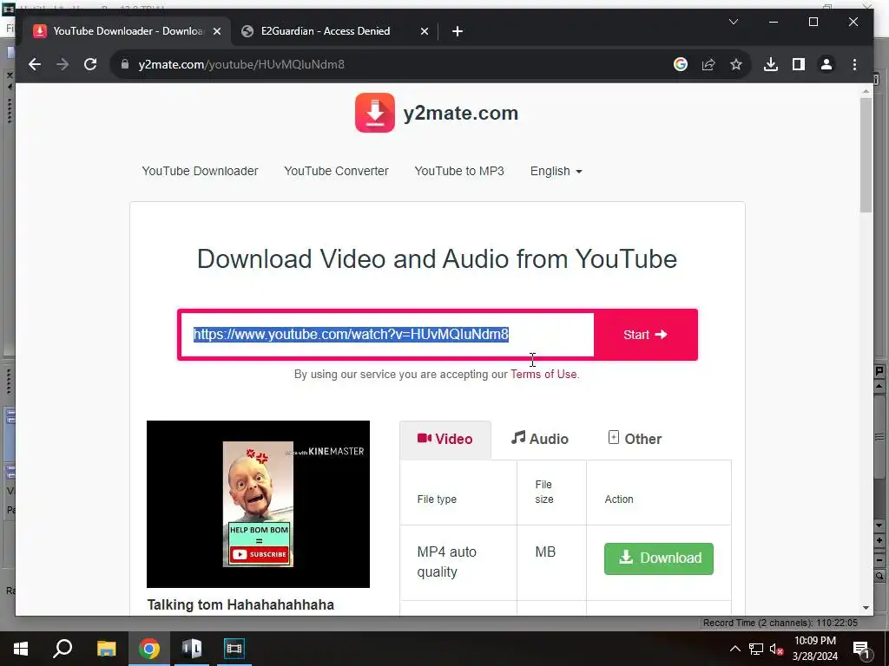Open the Chrome profile icon
Screen dimensions: 889x666
click(x=826, y=64)
